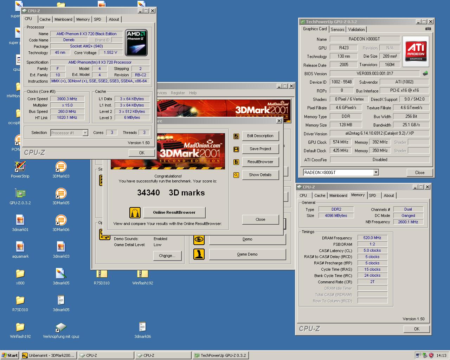Click OK in the lower CPU-Z memory window
The width and height of the screenshot is (450, 360).
coord(417,329)
